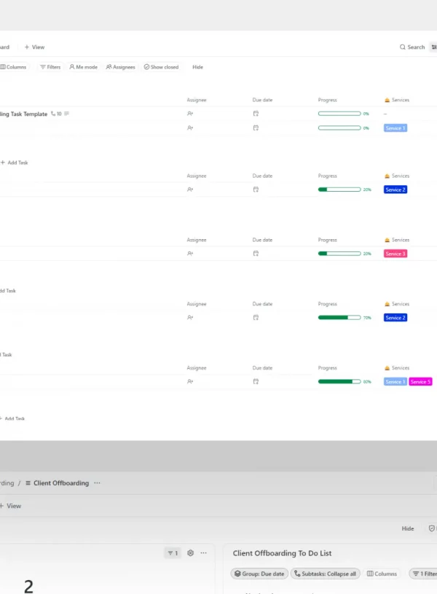Open the Group: Due date dropdown
Viewport: 437px width, 594px height.
(x=259, y=574)
